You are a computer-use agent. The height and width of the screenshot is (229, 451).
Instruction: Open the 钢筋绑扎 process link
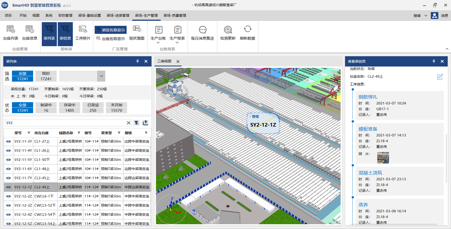coord(368,97)
